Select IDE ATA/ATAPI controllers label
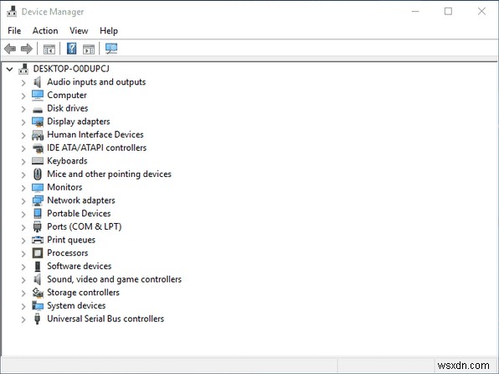The image size is (499, 374). (97, 148)
